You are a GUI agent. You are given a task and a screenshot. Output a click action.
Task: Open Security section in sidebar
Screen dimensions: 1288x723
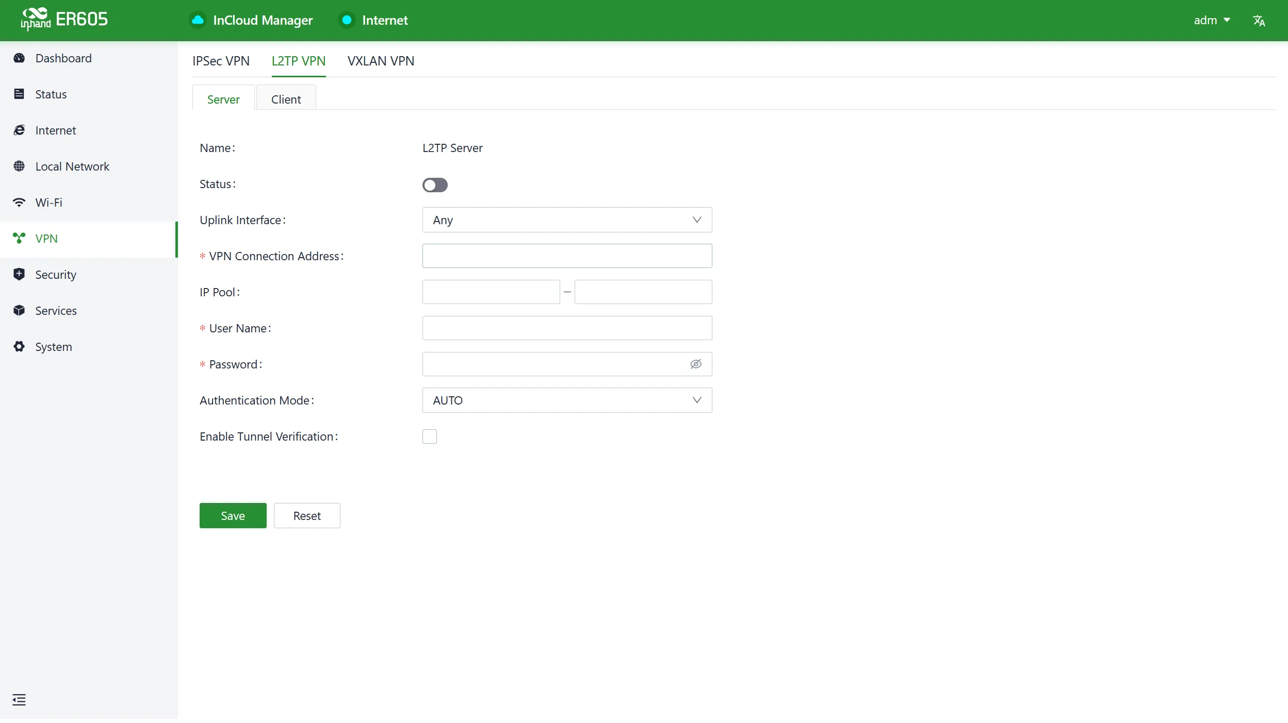(x=89, y=275)
